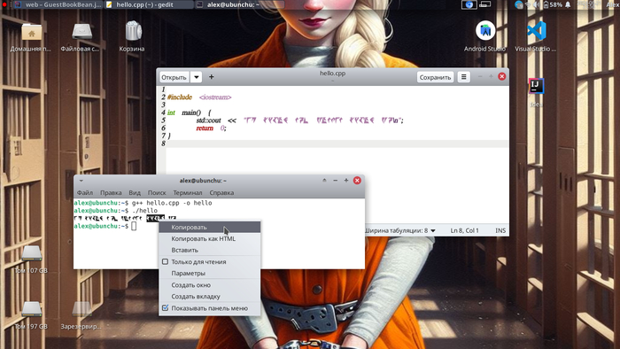Toggle INS insert mode in status bar
Image resolution: width=620 pixels, height=349 pixels.
tap(500, 230)
